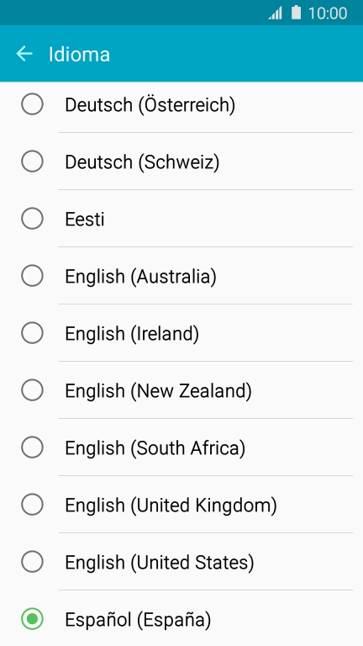Select the English (Australia) radio button
363x646 pixels.
[x=32, y=276]
